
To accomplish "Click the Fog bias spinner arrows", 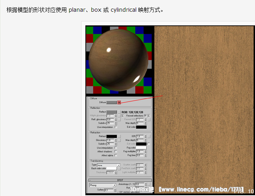I will (145, 155).
